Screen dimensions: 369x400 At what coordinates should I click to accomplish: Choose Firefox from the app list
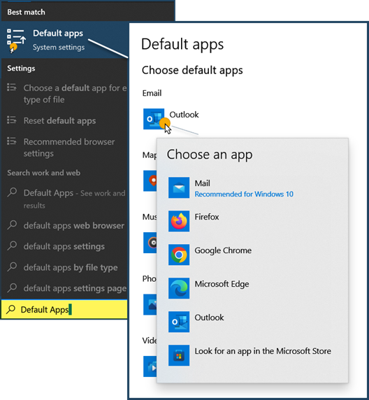[x=252, y=221]
